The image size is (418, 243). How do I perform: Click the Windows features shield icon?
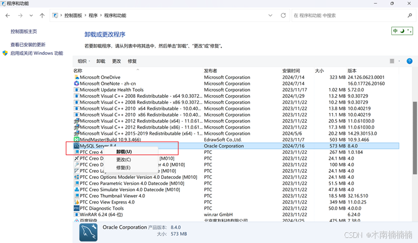(5, 53)
